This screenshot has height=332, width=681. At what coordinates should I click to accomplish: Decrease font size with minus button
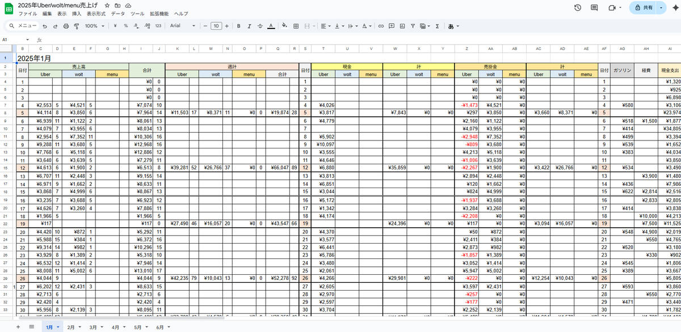[205, 26]
